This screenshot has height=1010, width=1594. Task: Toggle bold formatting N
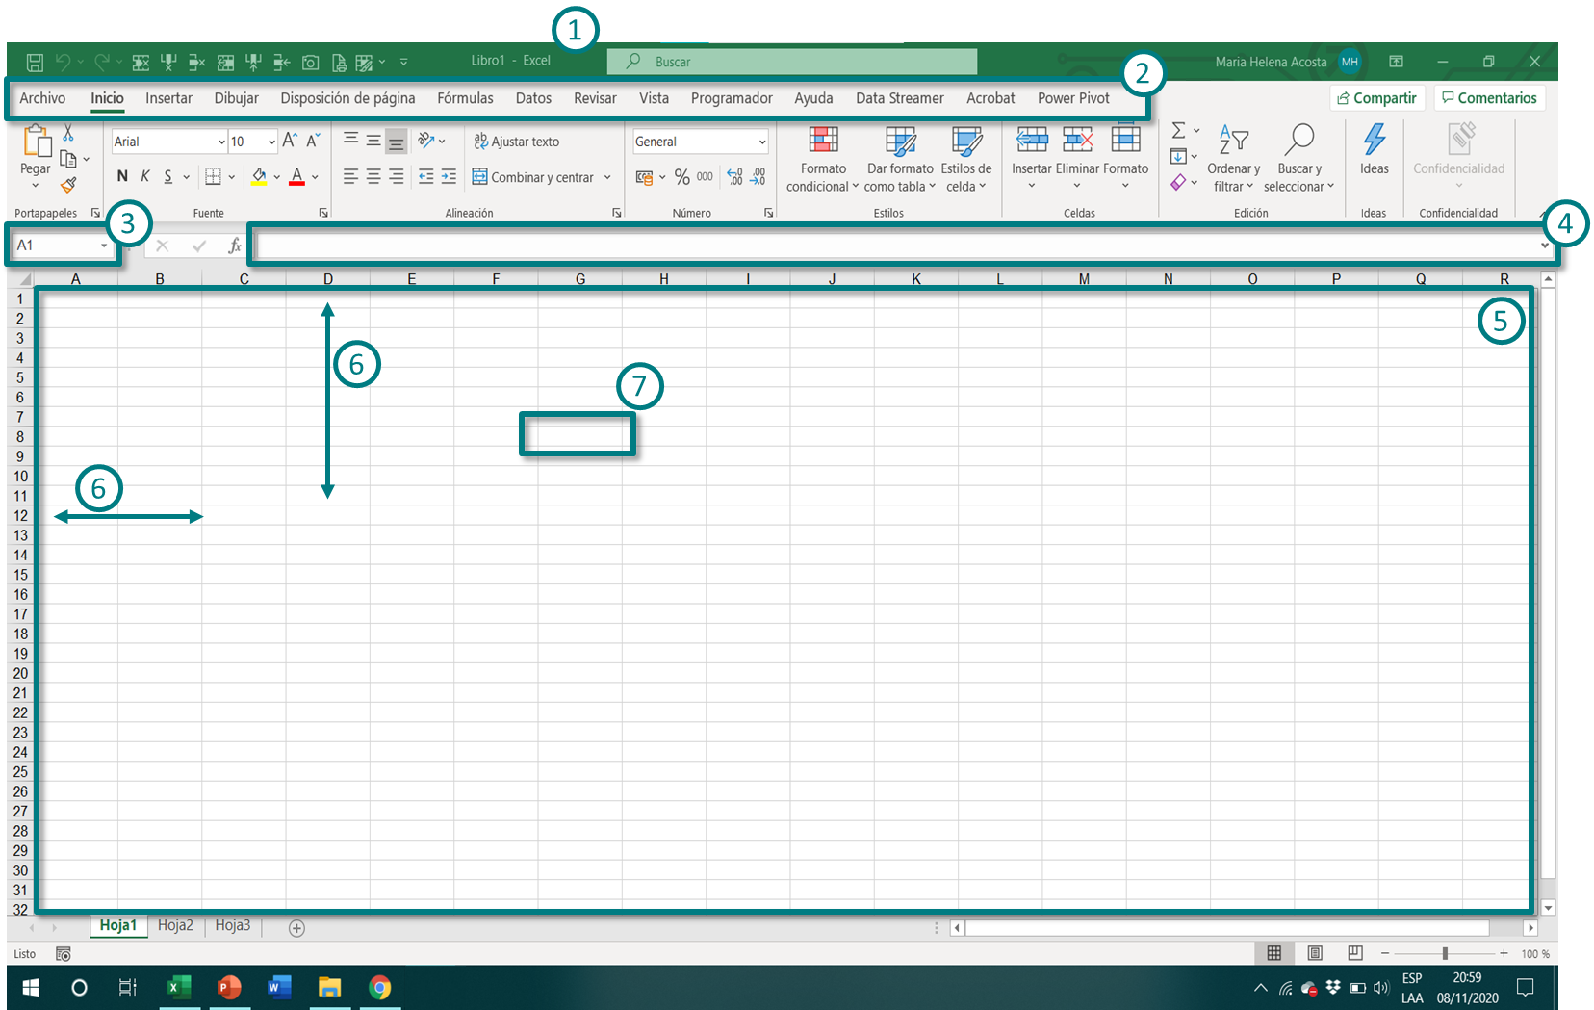tap(122, 176)
